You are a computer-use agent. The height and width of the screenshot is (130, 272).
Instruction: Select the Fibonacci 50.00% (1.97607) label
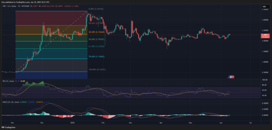96,39
